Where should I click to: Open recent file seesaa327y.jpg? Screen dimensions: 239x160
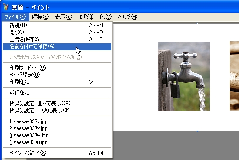point(57,121)
